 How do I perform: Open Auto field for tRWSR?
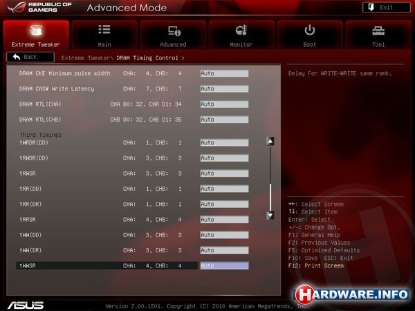click(x=224, y=173)
